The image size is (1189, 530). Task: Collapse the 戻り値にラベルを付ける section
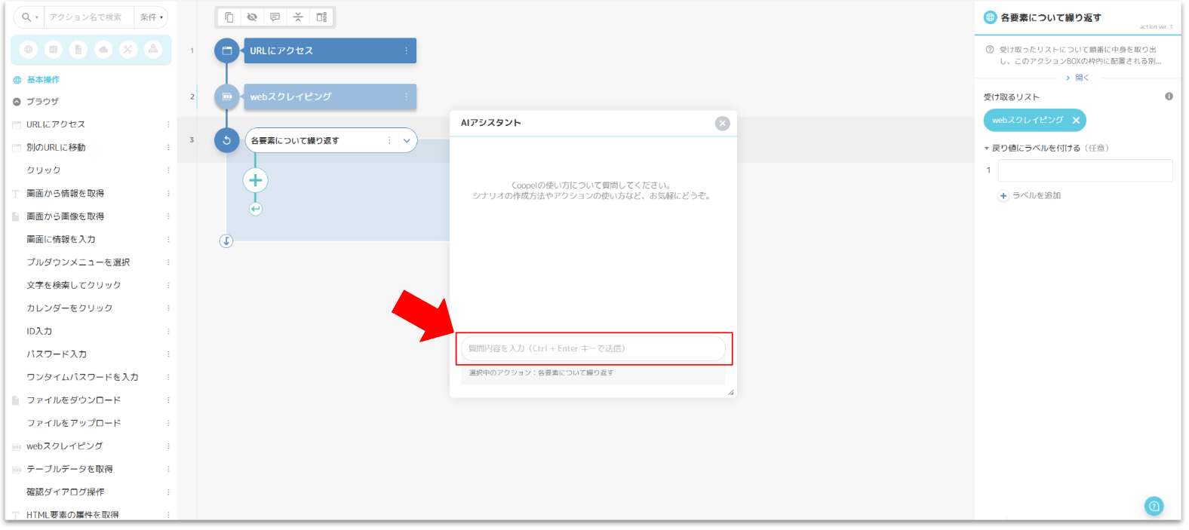pos(987,149)
